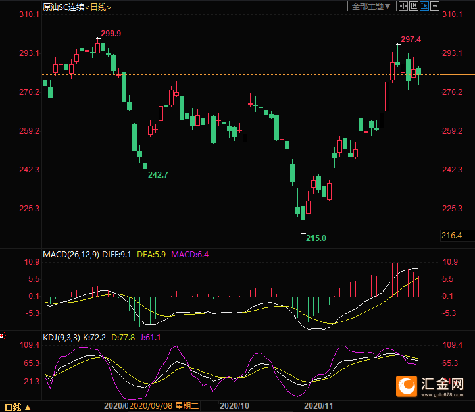Screen dimensions: 475x412
Task: Click the crosshair cursor icon
Action: pos(403,6)
